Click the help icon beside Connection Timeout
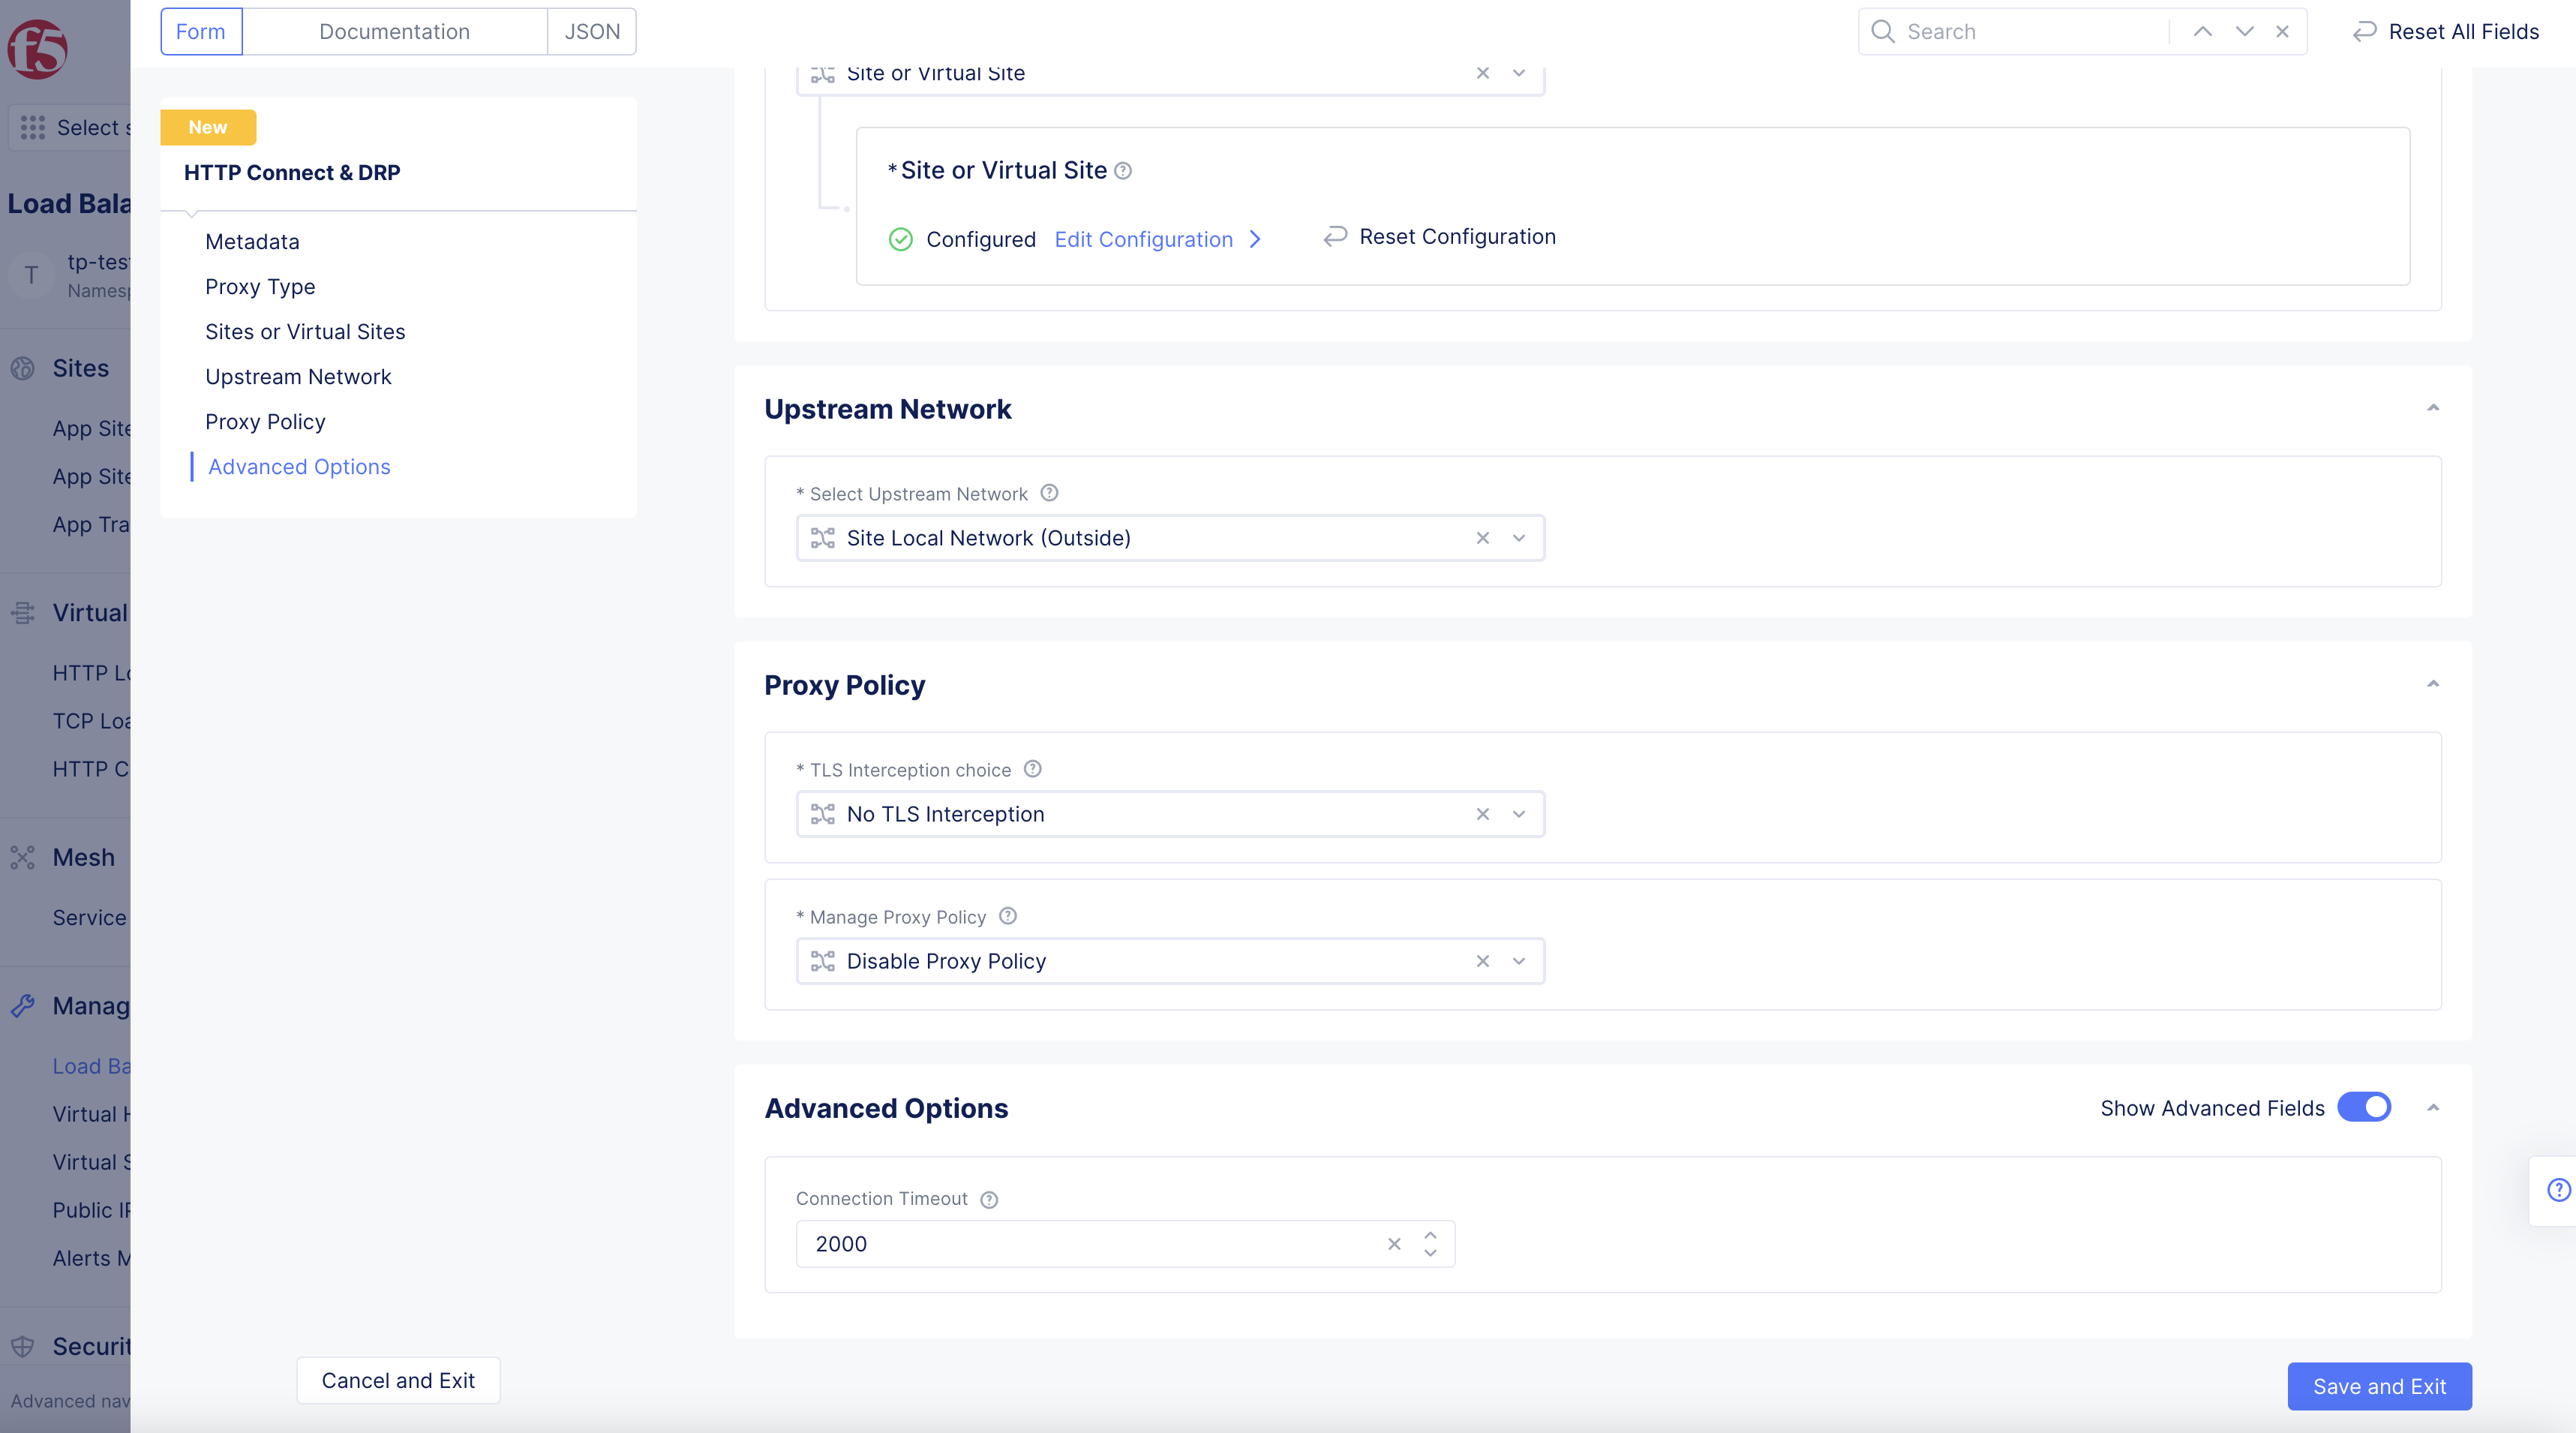The height and width of the screenshot is (1433, 2576). (x=989, y=1200)
